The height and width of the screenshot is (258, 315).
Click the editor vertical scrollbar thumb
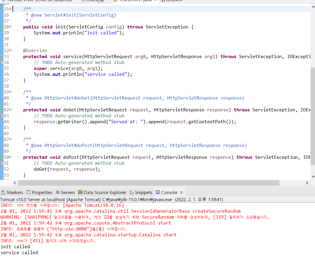(x=313, y=116)
